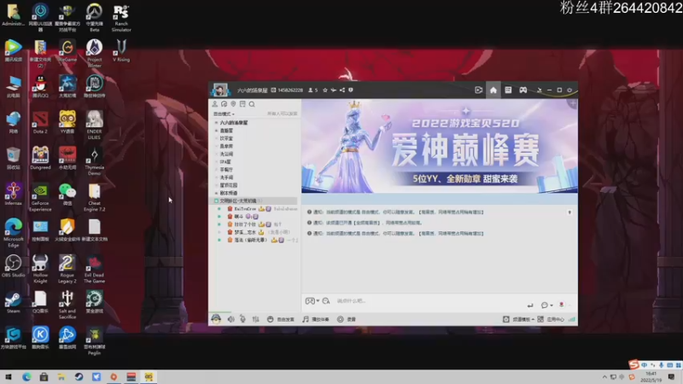Open Cheat Engine 7.2 desktop shortcut
The image size is (683, 384).
94,197
